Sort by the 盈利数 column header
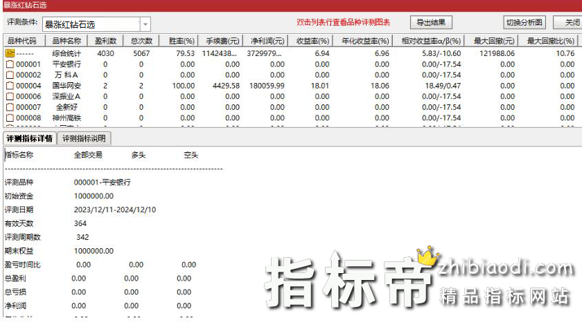 [105, 41]
